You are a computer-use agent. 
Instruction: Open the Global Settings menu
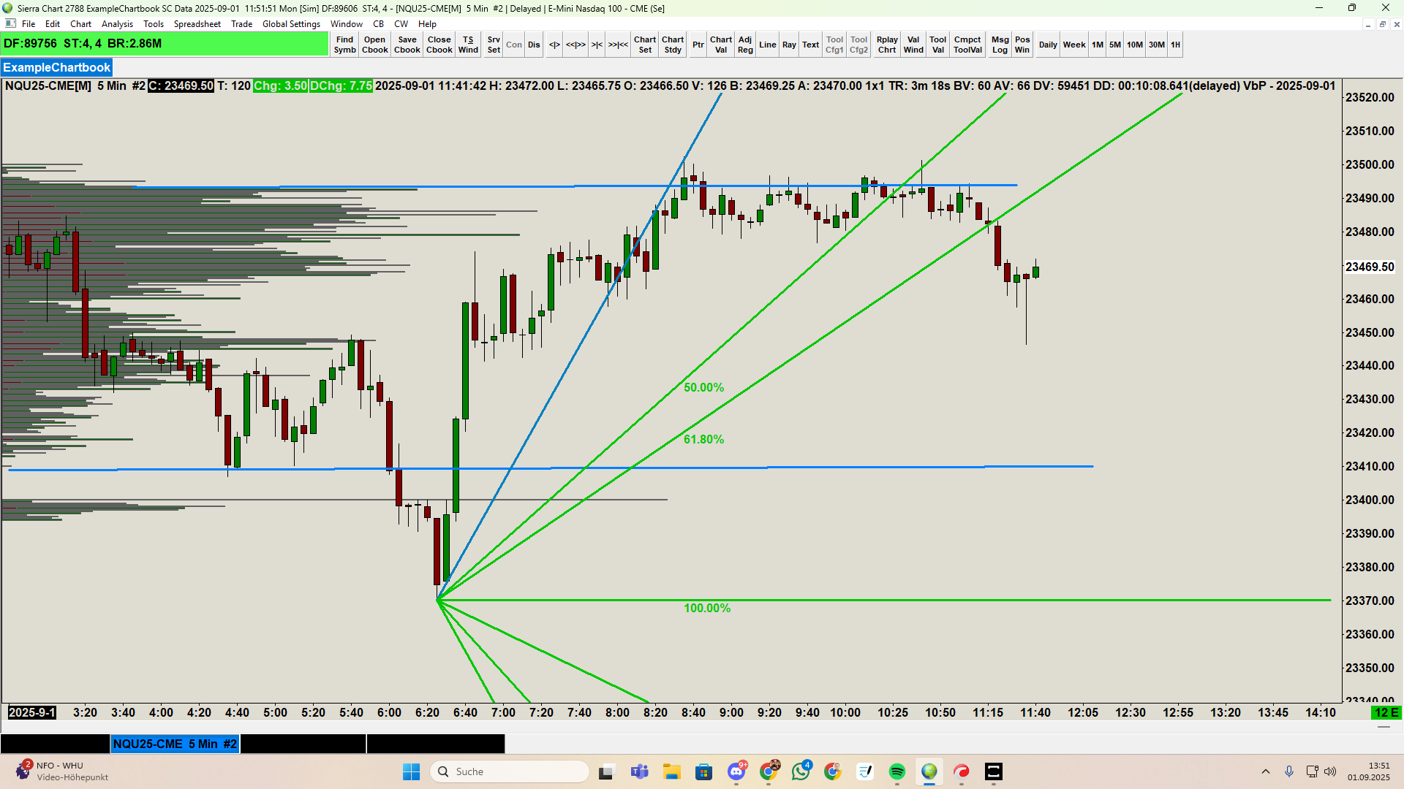click(291, 24)
